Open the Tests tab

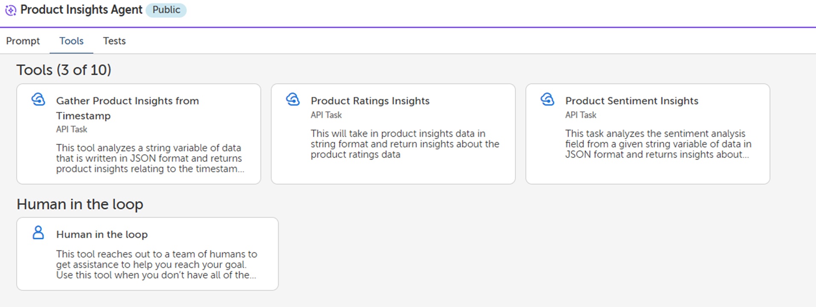coord(114,41)
